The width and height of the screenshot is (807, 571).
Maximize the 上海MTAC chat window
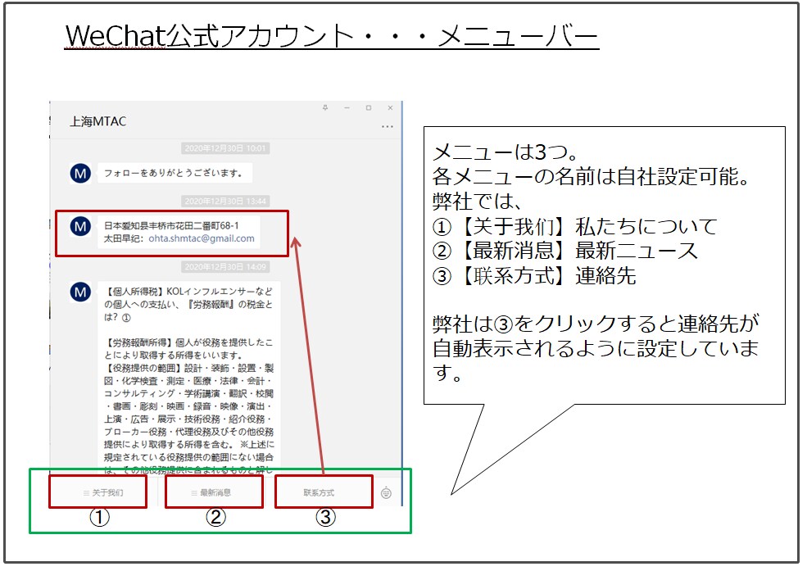point(369,107)
